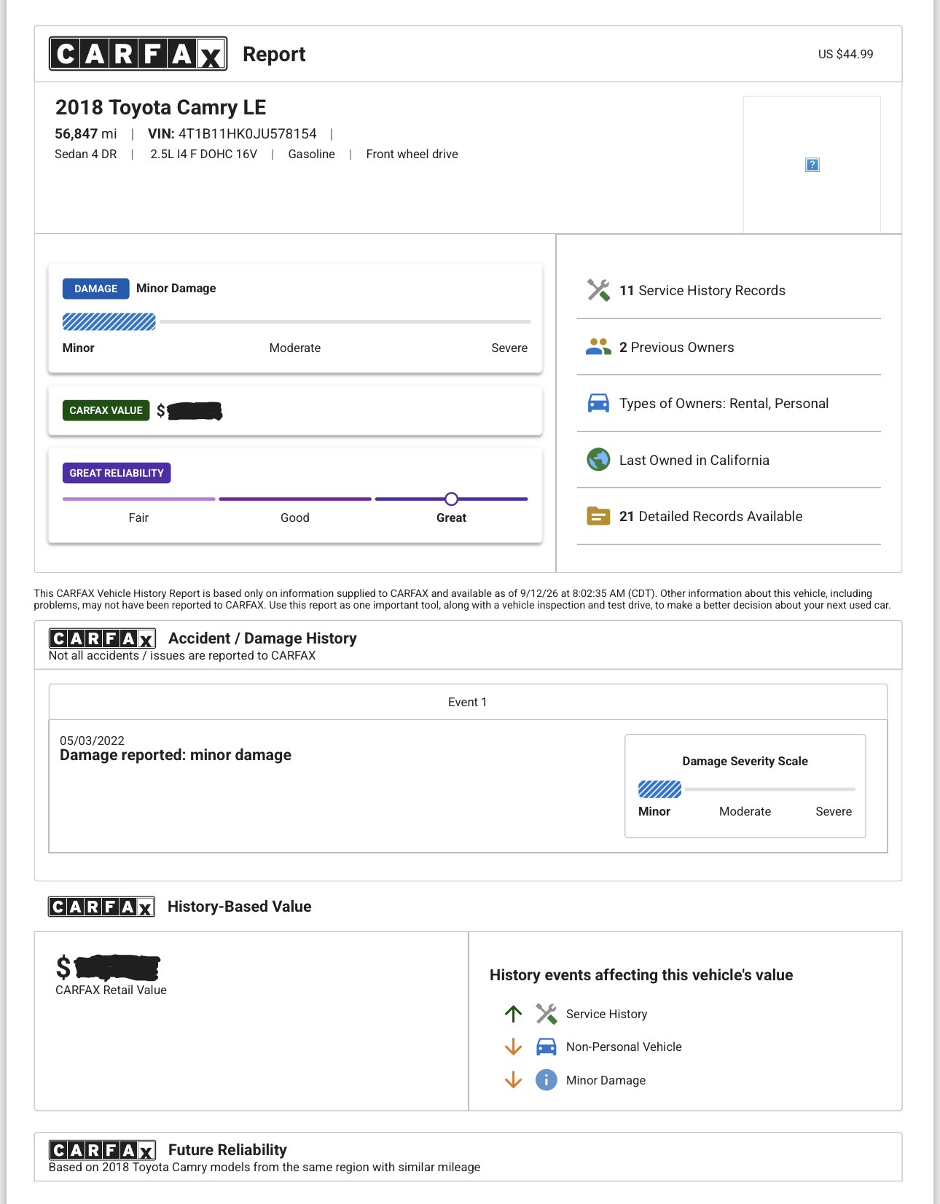Screen dimensions: 940x1204
Task: Click the orange down arrow beside Non-Personal Vehicle
Action: click(514, 1047)
